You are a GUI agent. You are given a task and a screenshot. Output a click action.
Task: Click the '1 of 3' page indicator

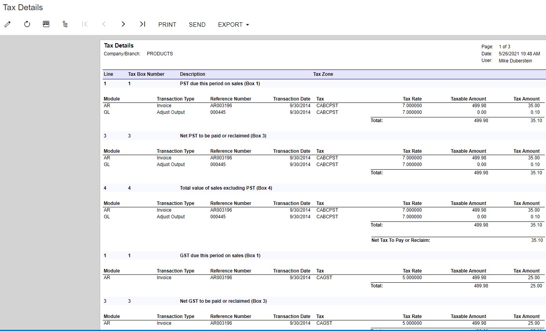(504, 47)
